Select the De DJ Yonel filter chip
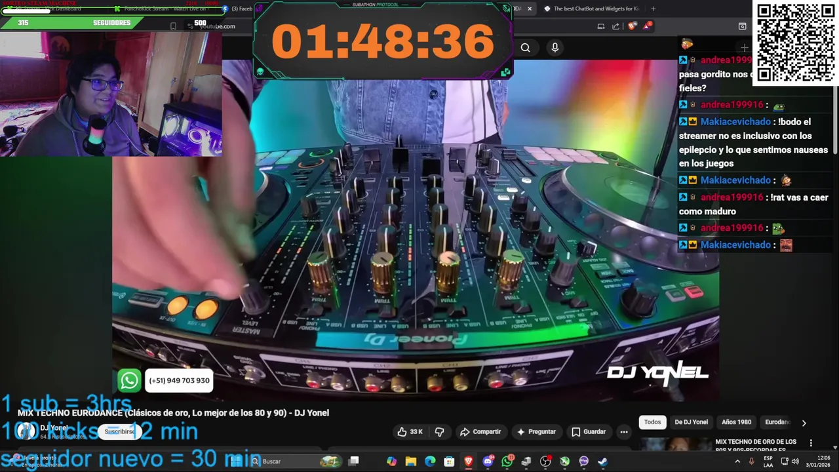This screenshot has height=472, width=839. point(691,422)
